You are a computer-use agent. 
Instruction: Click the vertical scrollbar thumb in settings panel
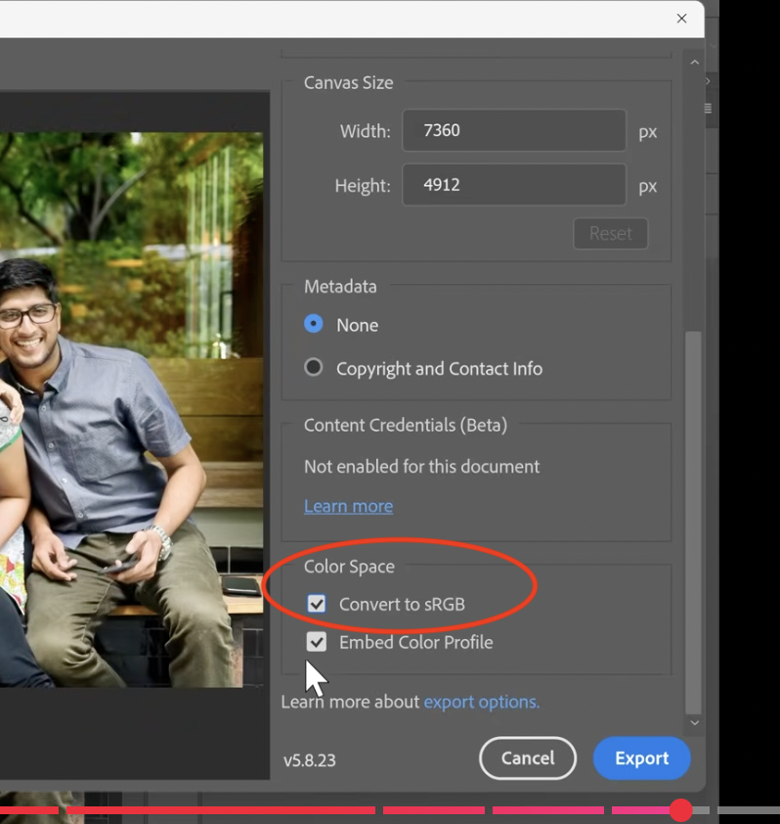(x=694, y=519)
